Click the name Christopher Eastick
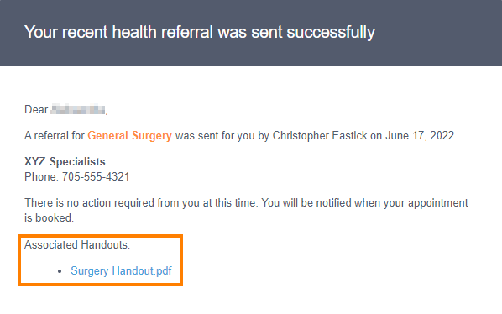 point(320,136)
